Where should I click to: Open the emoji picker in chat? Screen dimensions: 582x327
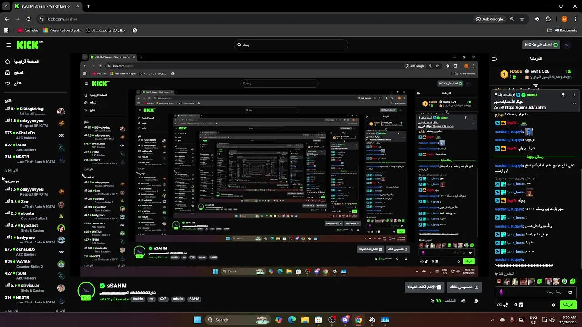pos(570,292)
